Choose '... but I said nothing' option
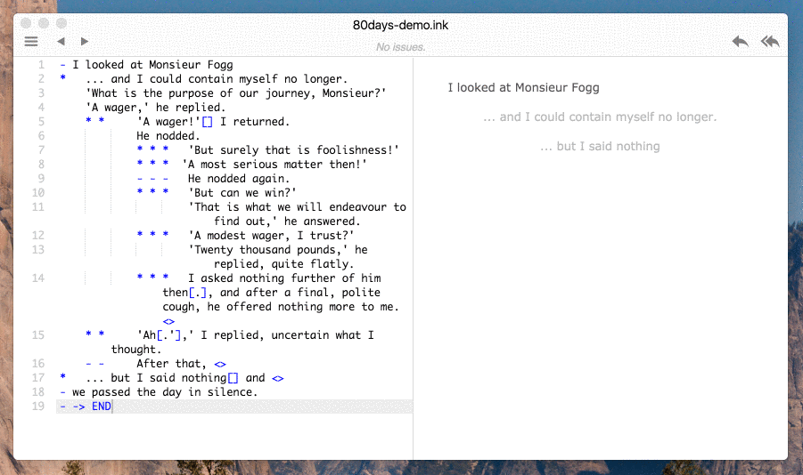This screenshot has width=803, height=475. pyautogui.click(x=600, y=146)
